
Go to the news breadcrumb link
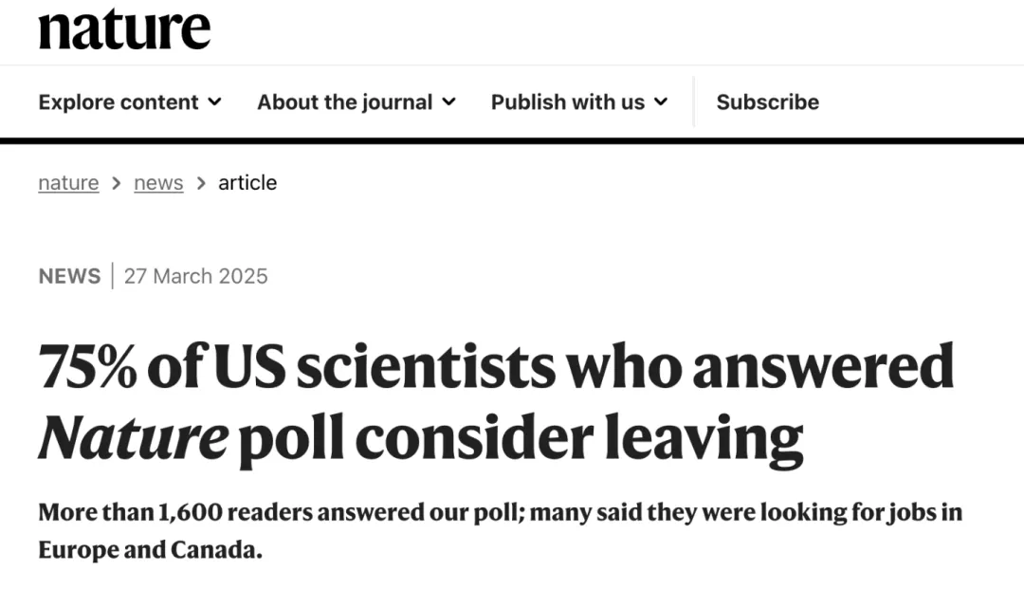click(158, 183)
